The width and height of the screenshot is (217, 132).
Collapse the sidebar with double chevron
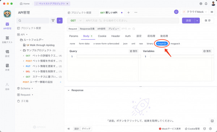[68, 129]
